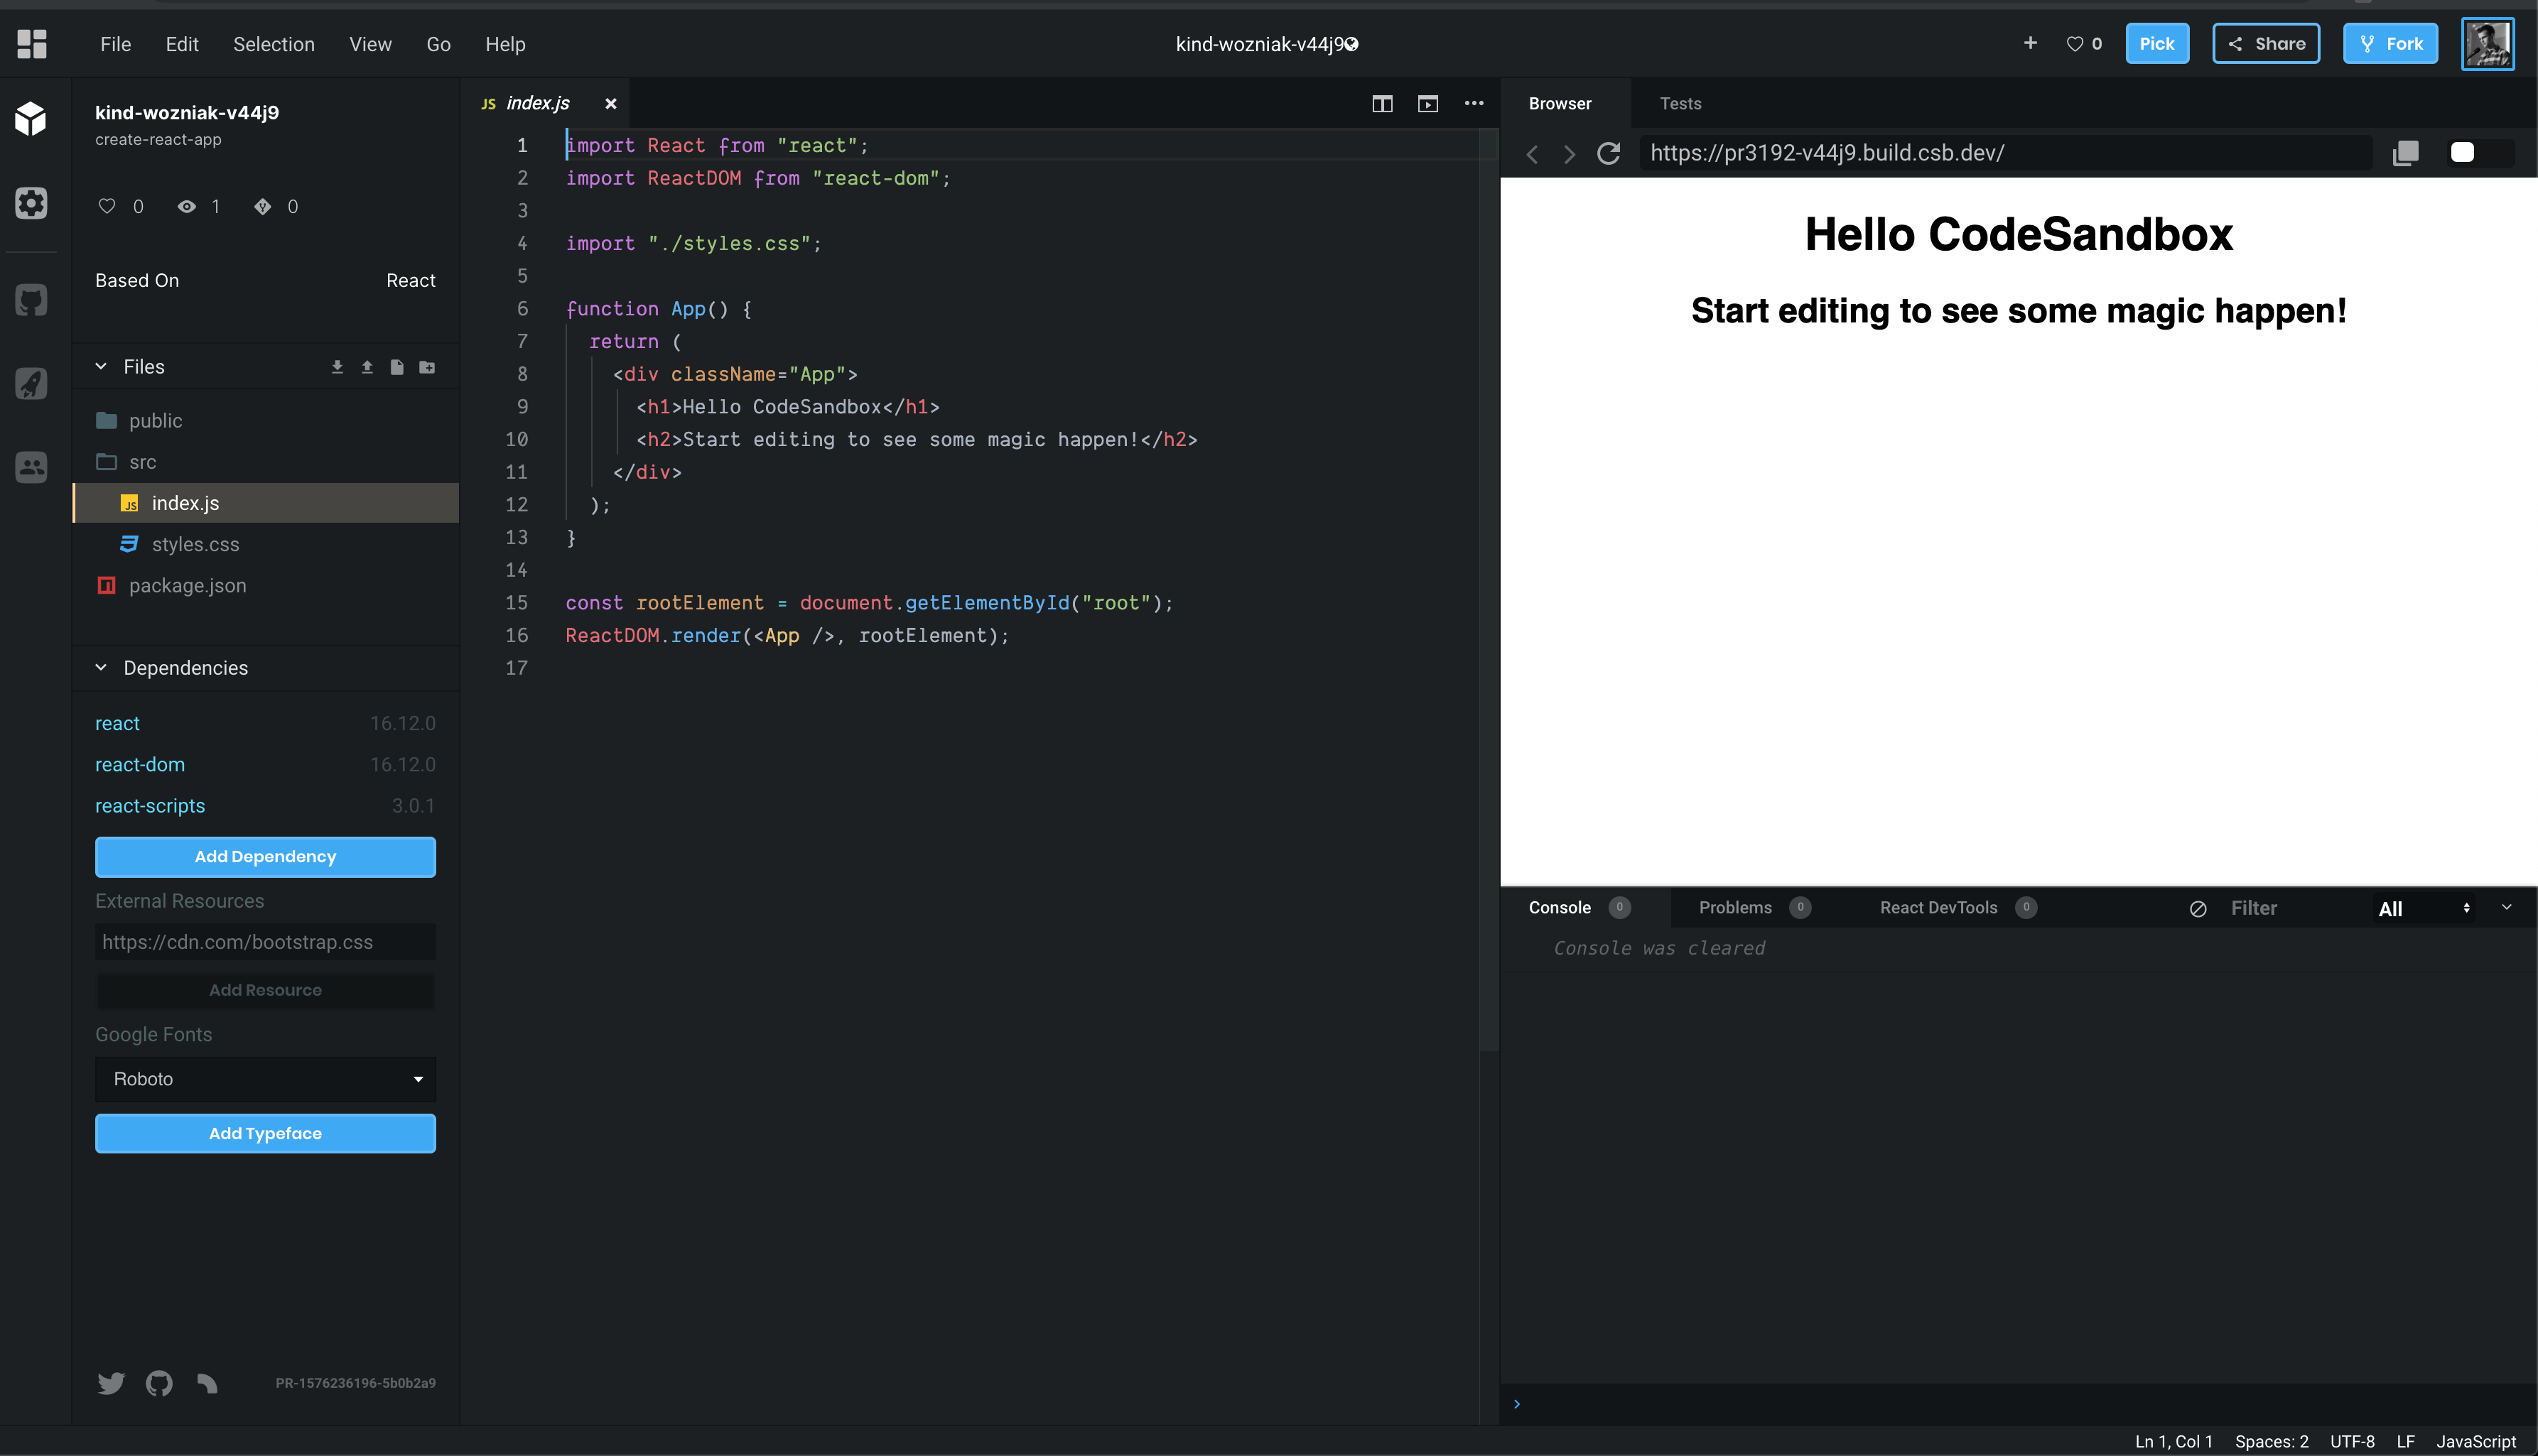Click the split editor icon
This screenshot has height=1456, width=2538.
tap(1381, 104)
